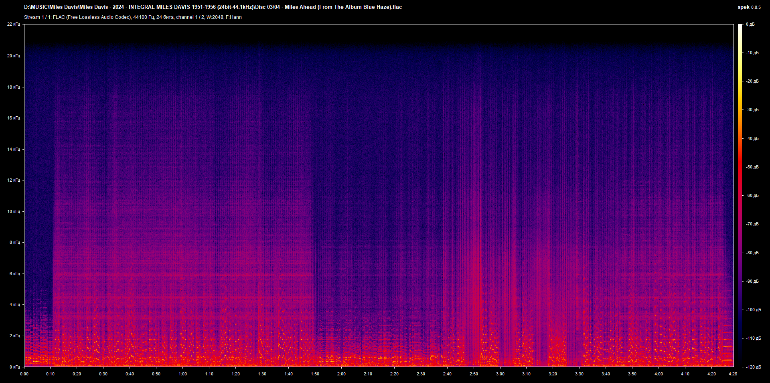Click the -10 дБ level scale label
This screenshot has width=770, height=383.
click(x=752, y=53)
